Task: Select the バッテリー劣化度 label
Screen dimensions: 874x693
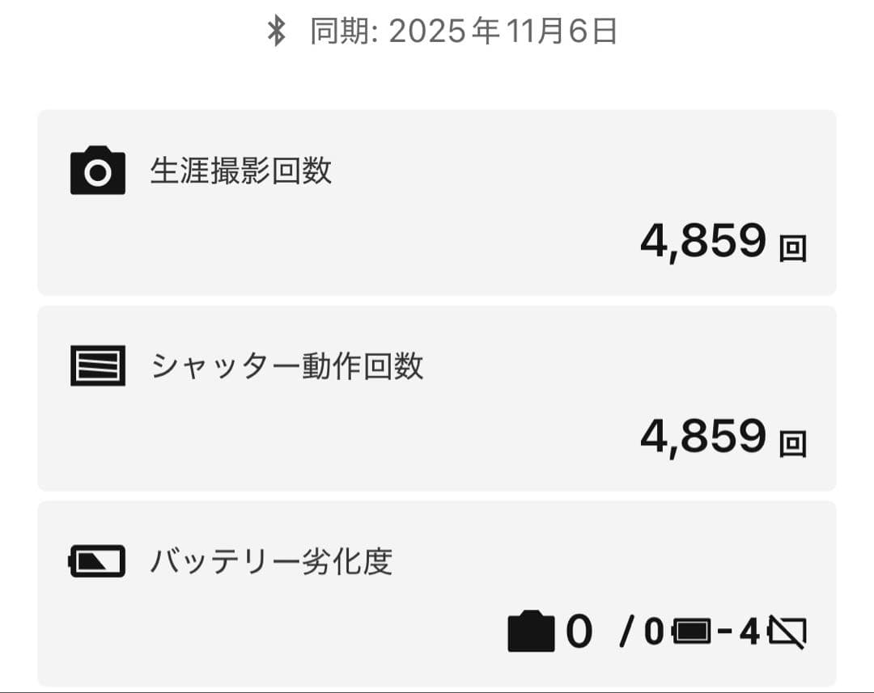Action: point(271,561)
